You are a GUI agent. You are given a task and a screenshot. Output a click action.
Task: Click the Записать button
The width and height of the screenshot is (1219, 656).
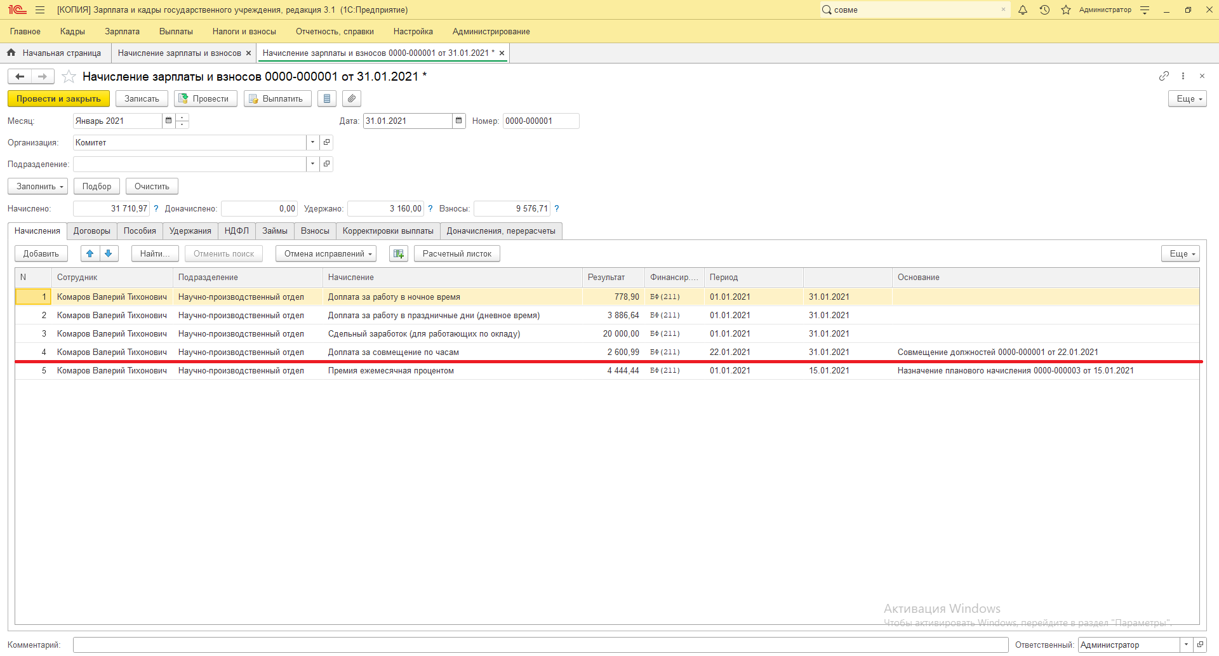tap(142, 98)
